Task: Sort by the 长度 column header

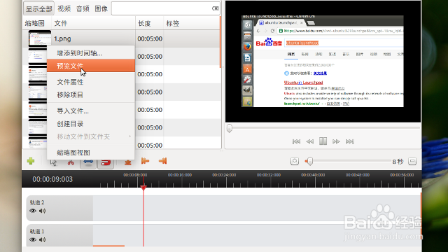Action: coord(149,23)
